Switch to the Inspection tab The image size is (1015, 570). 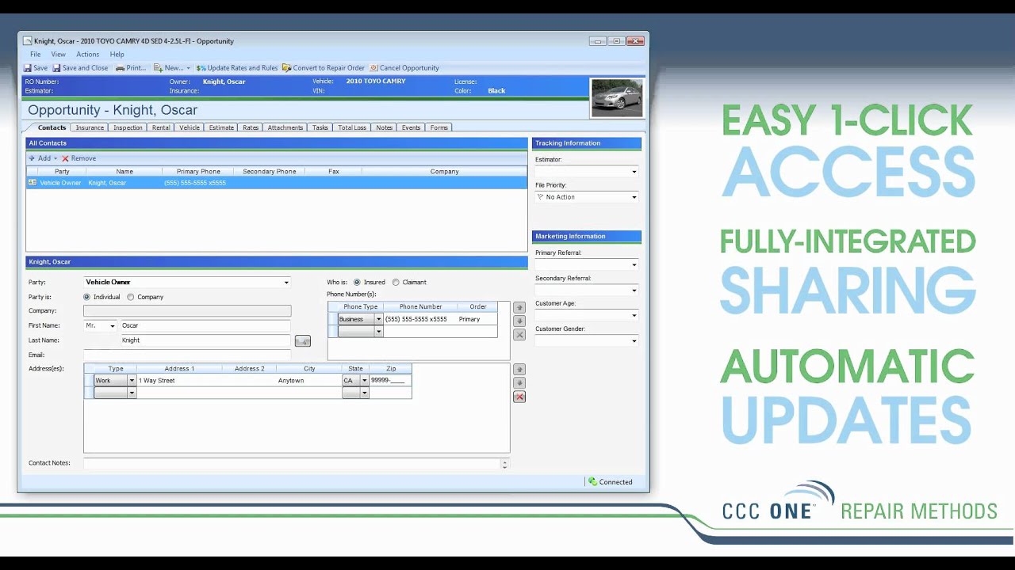[128, 127]
